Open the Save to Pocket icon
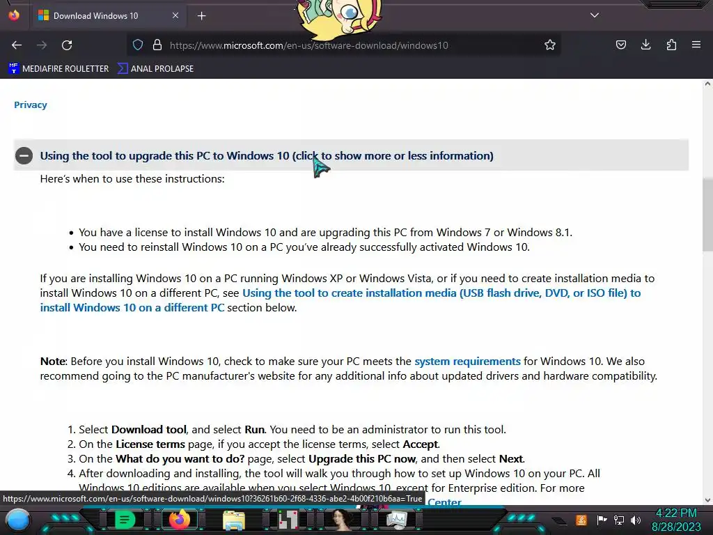Screen dimensions: 713x535 (x=620, y=45)
